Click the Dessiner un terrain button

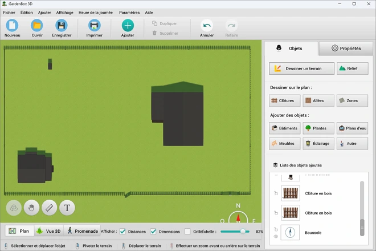(301, 68)
